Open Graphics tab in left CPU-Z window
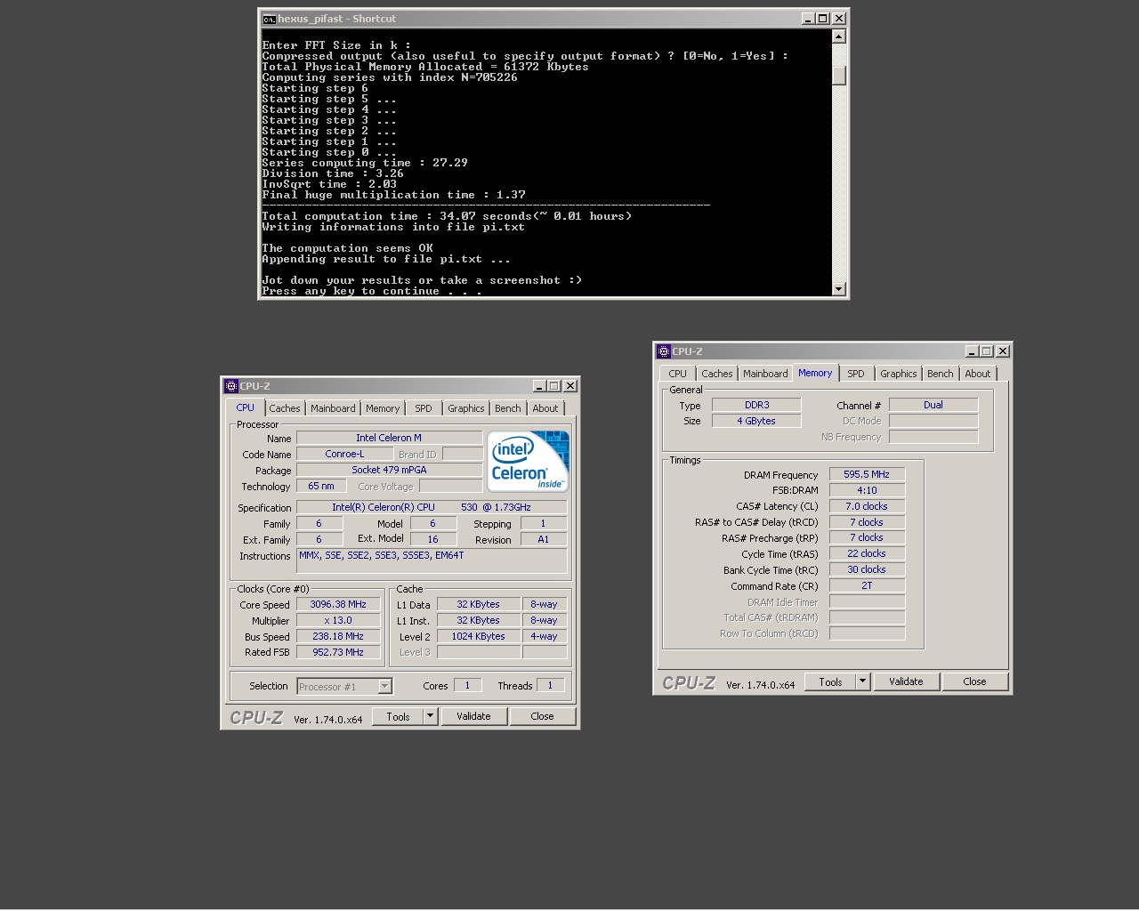The width and height of the screenshot is (1139, 911). pyautogui.click(x=466, y=408)
